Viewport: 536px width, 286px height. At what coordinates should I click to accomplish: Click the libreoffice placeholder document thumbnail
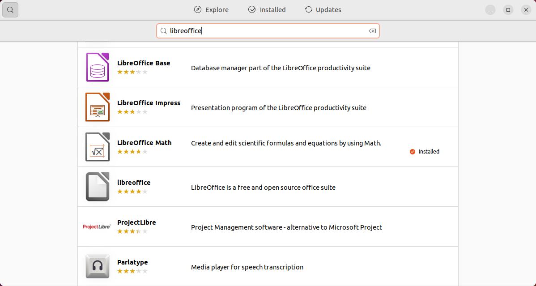[x=97, y=187]
